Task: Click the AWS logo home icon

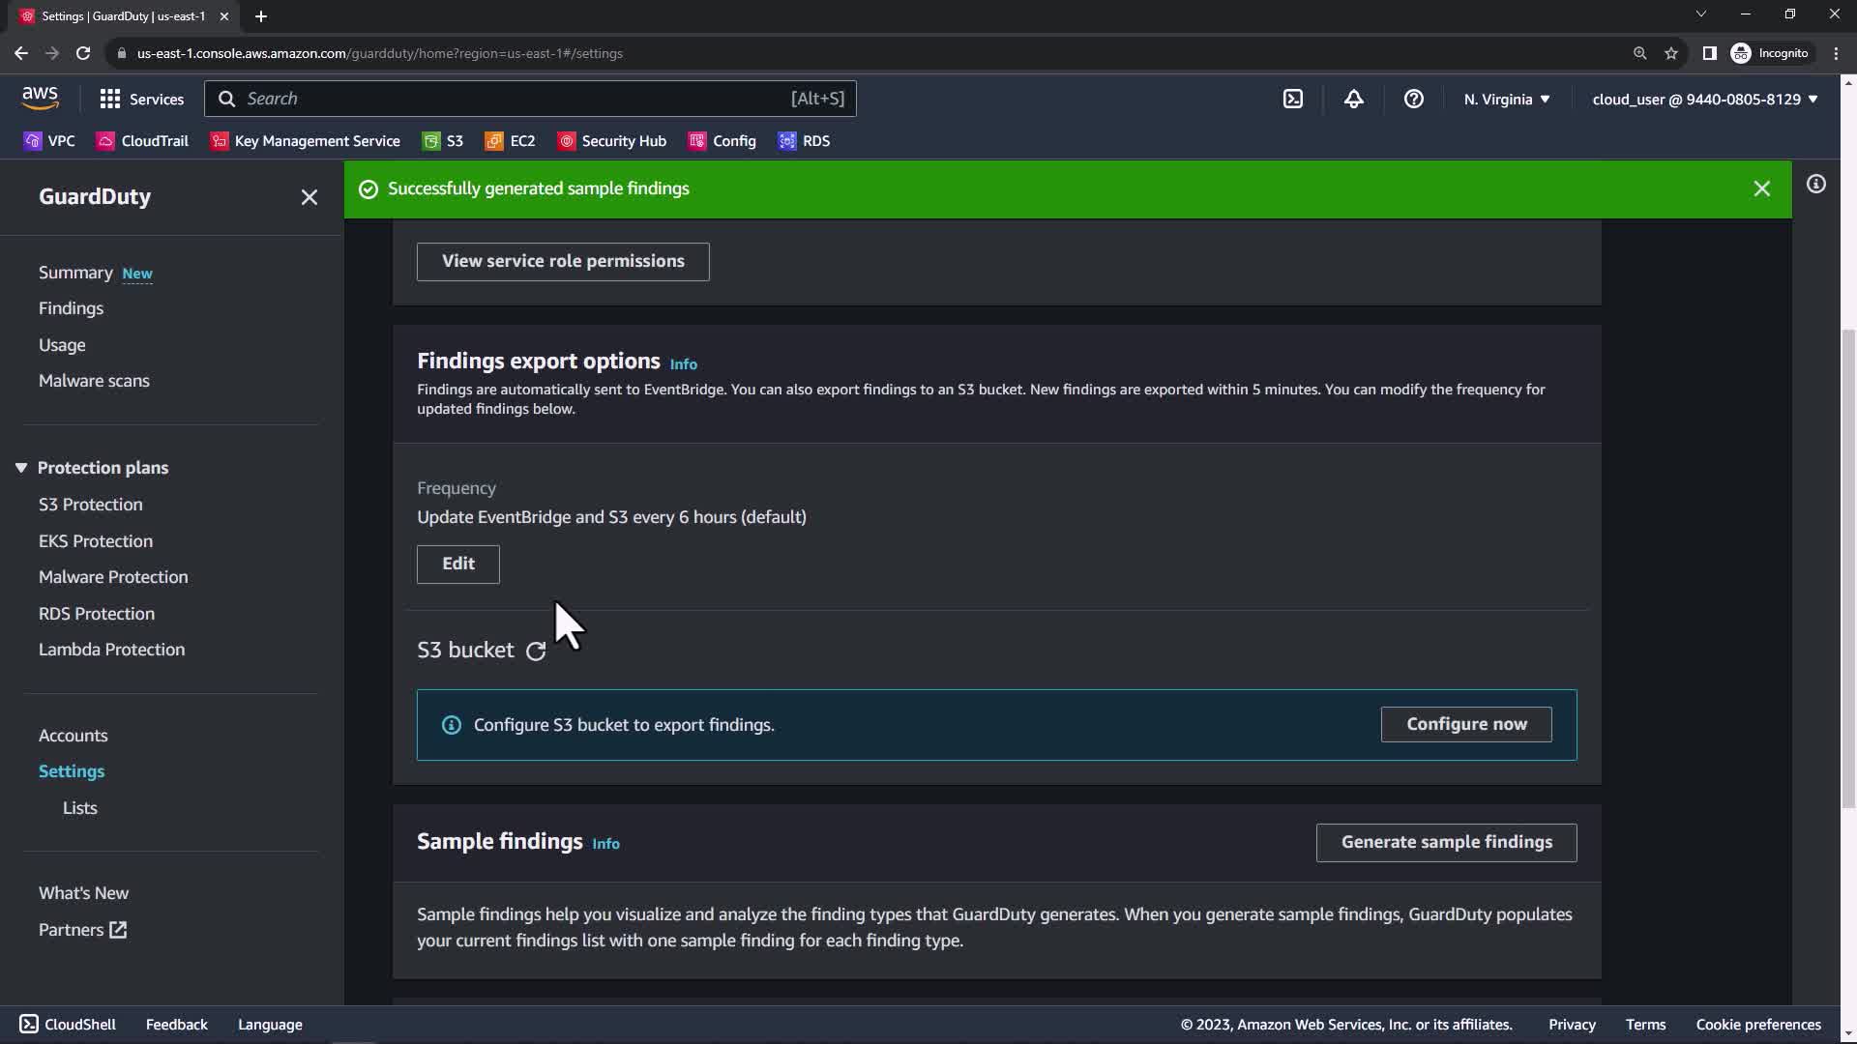Action: tap(40, 99)
